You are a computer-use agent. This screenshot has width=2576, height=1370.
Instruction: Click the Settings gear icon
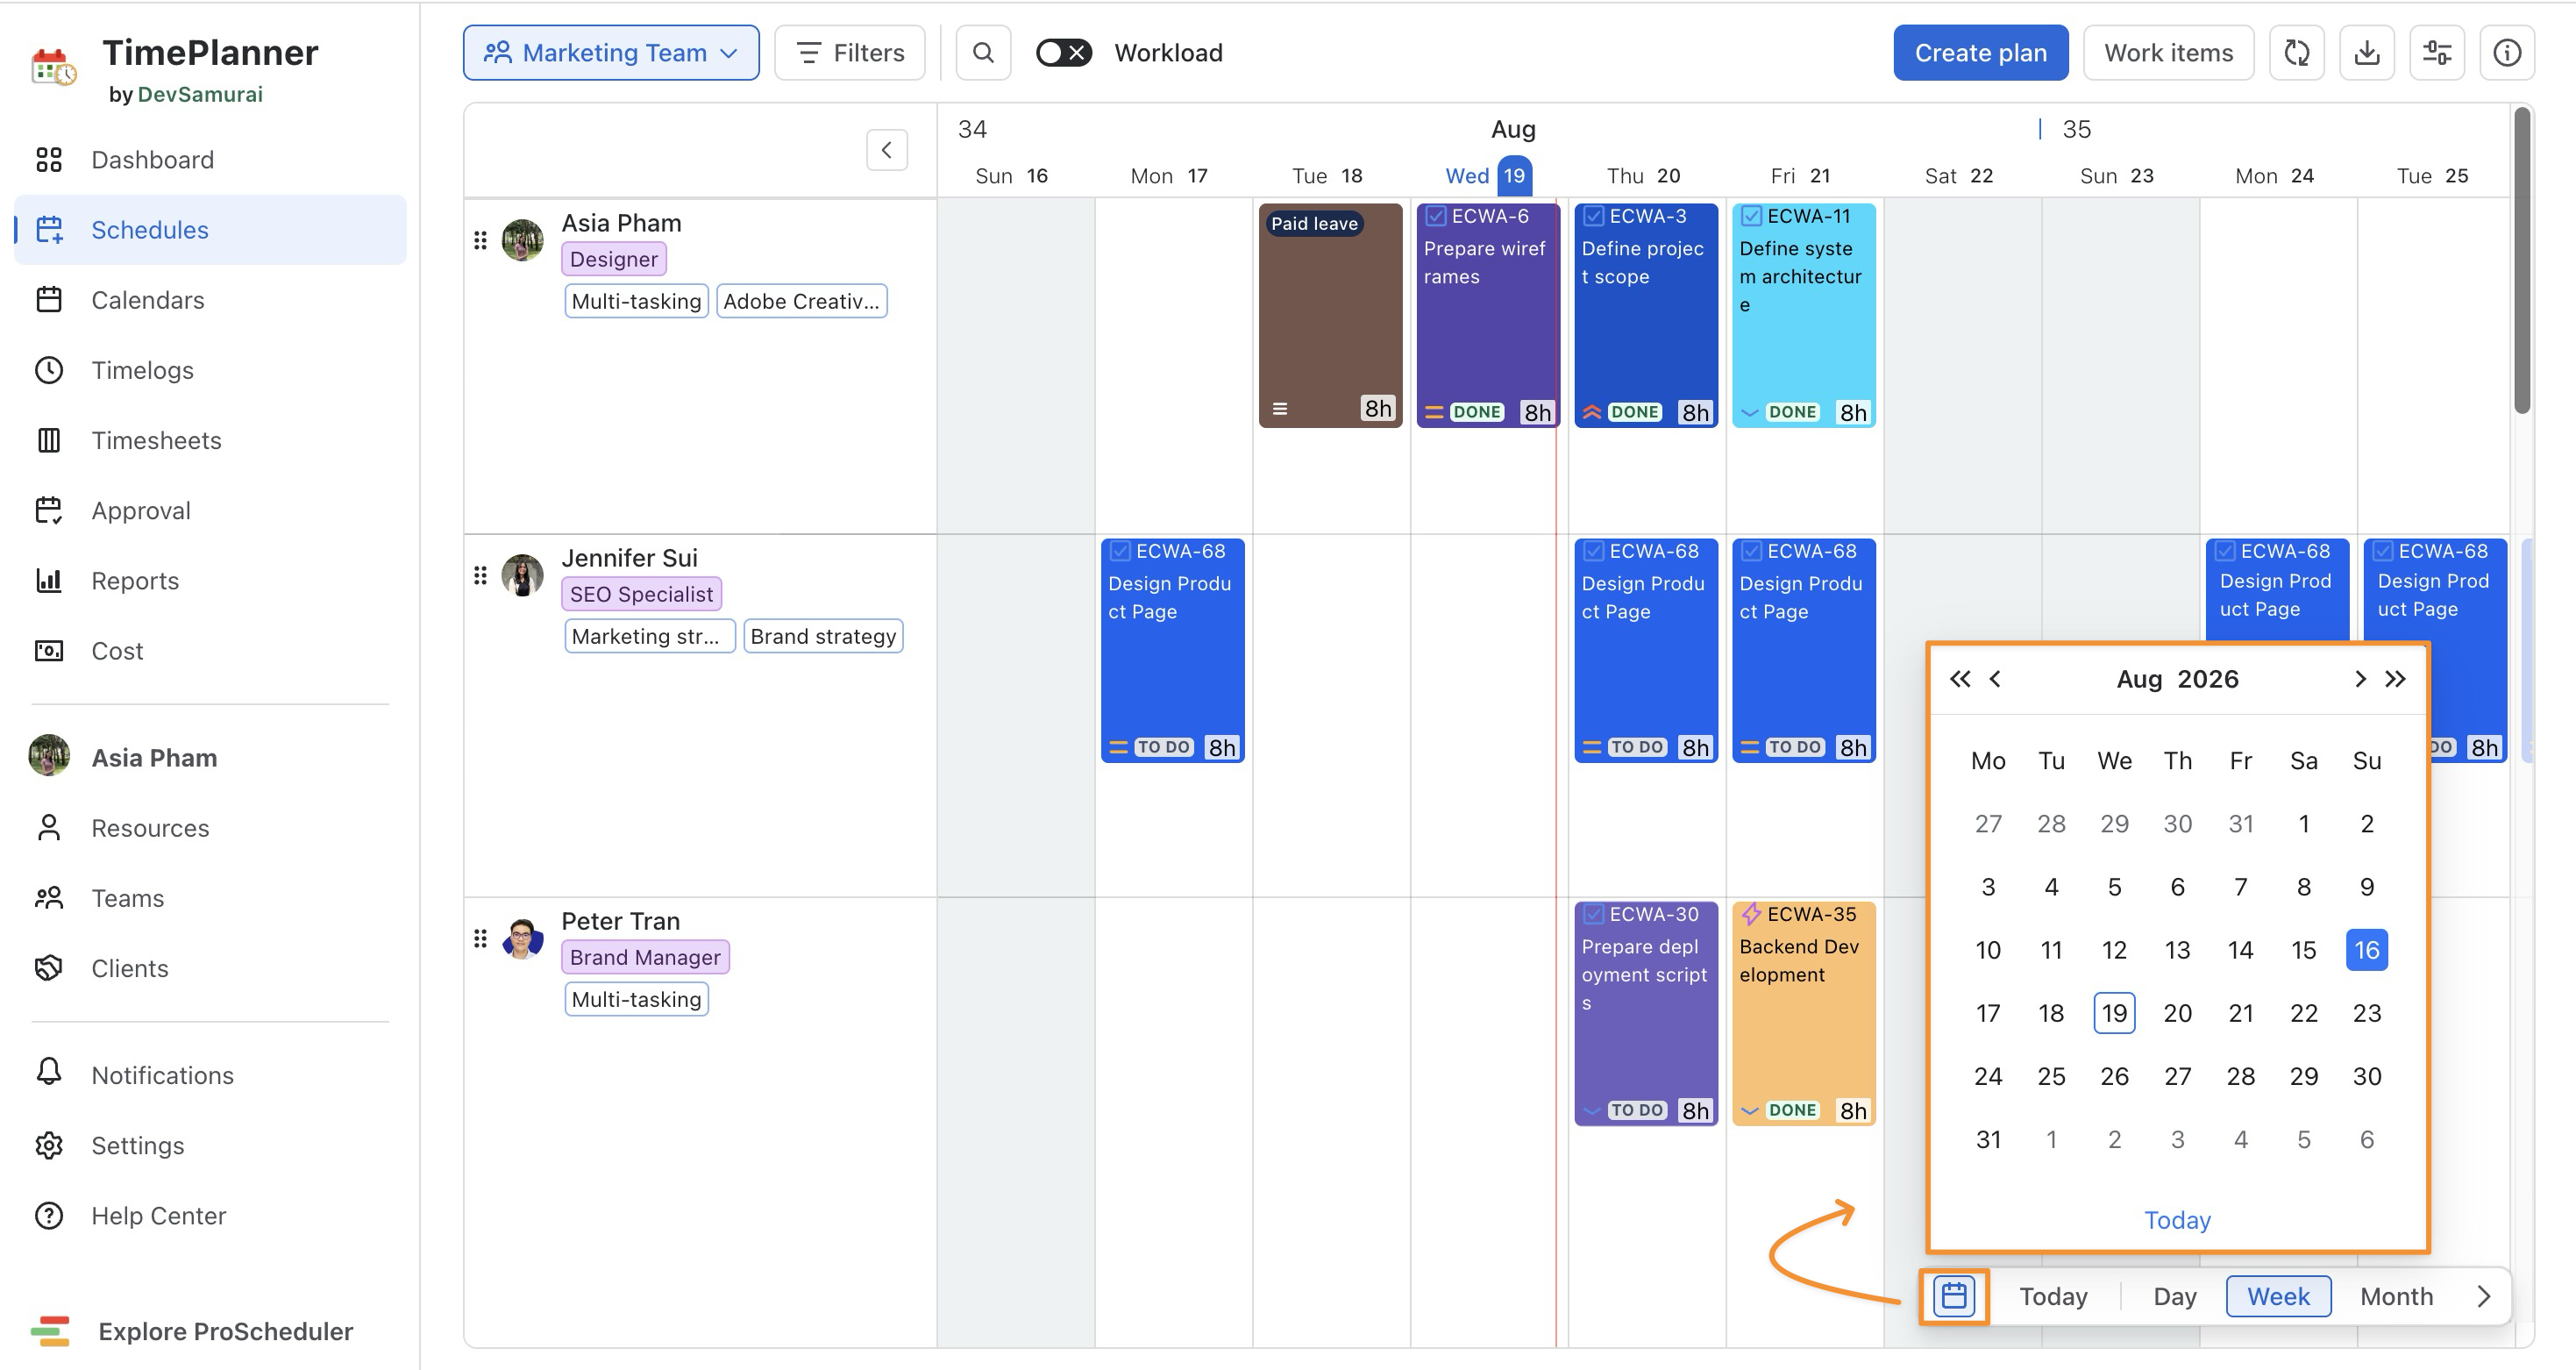[x=49, y=1145]
